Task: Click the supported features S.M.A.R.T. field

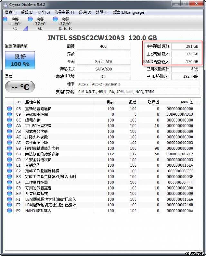Action: click(138, 92)
